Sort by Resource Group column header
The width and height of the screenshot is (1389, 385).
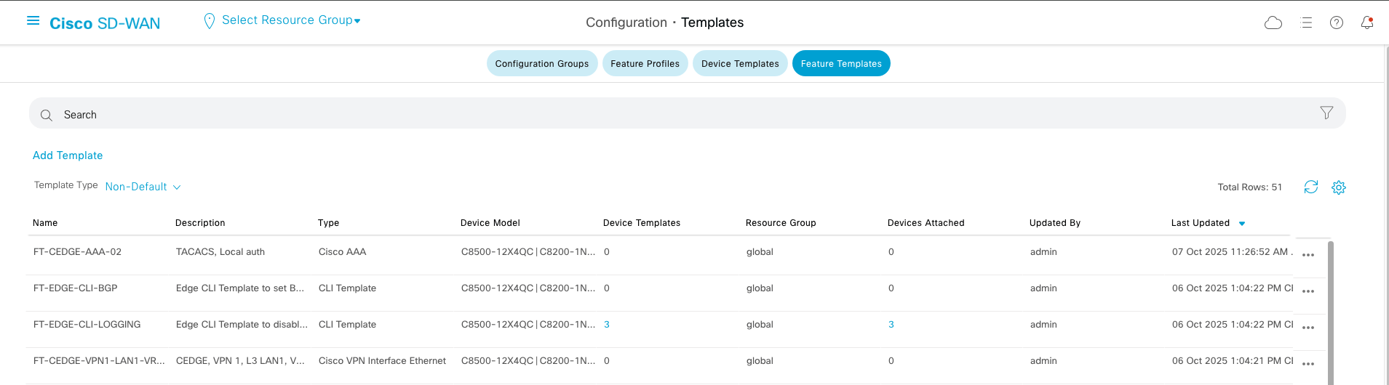click(x=781, y=223)
